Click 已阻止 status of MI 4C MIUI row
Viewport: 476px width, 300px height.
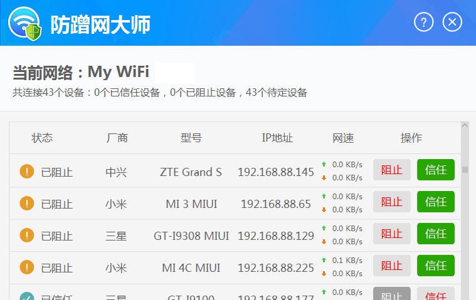[x=57, y=268]
